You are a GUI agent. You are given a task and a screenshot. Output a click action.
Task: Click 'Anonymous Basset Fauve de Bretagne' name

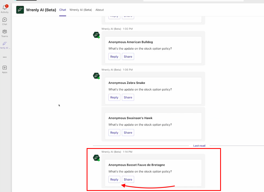(x=136, y=165)
